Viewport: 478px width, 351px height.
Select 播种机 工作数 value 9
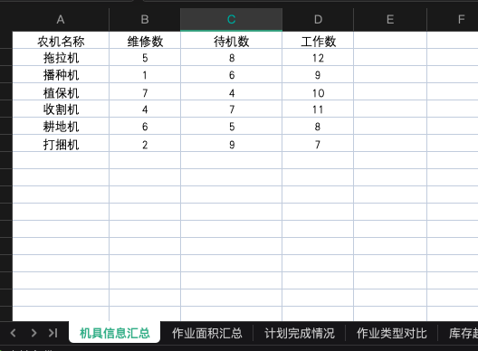click(318, 75)
